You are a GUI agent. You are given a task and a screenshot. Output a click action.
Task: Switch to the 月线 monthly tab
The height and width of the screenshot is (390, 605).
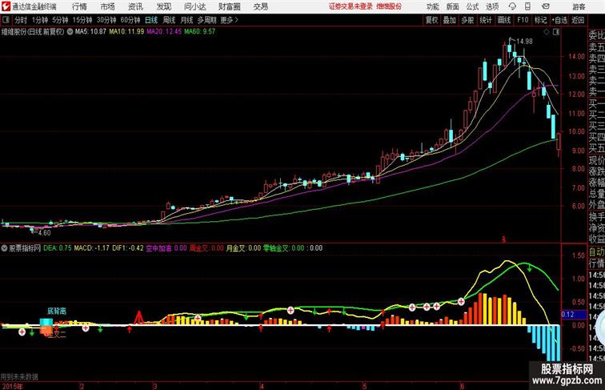[x=186, y=20]
